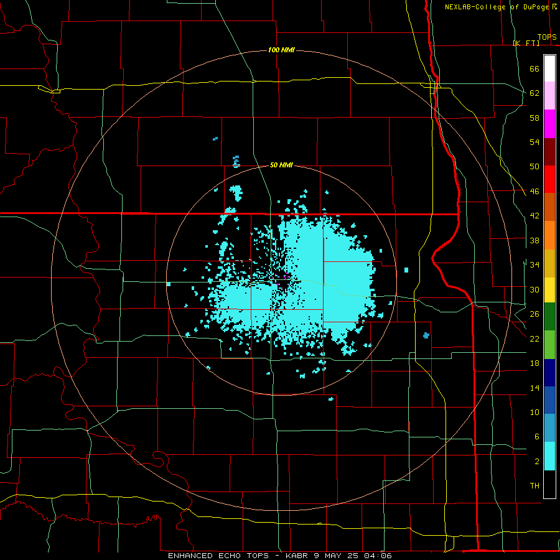Click the "KABR" radar site identifier
The height and width of the screenshot is (560, 560).
(x=297, y=556)
